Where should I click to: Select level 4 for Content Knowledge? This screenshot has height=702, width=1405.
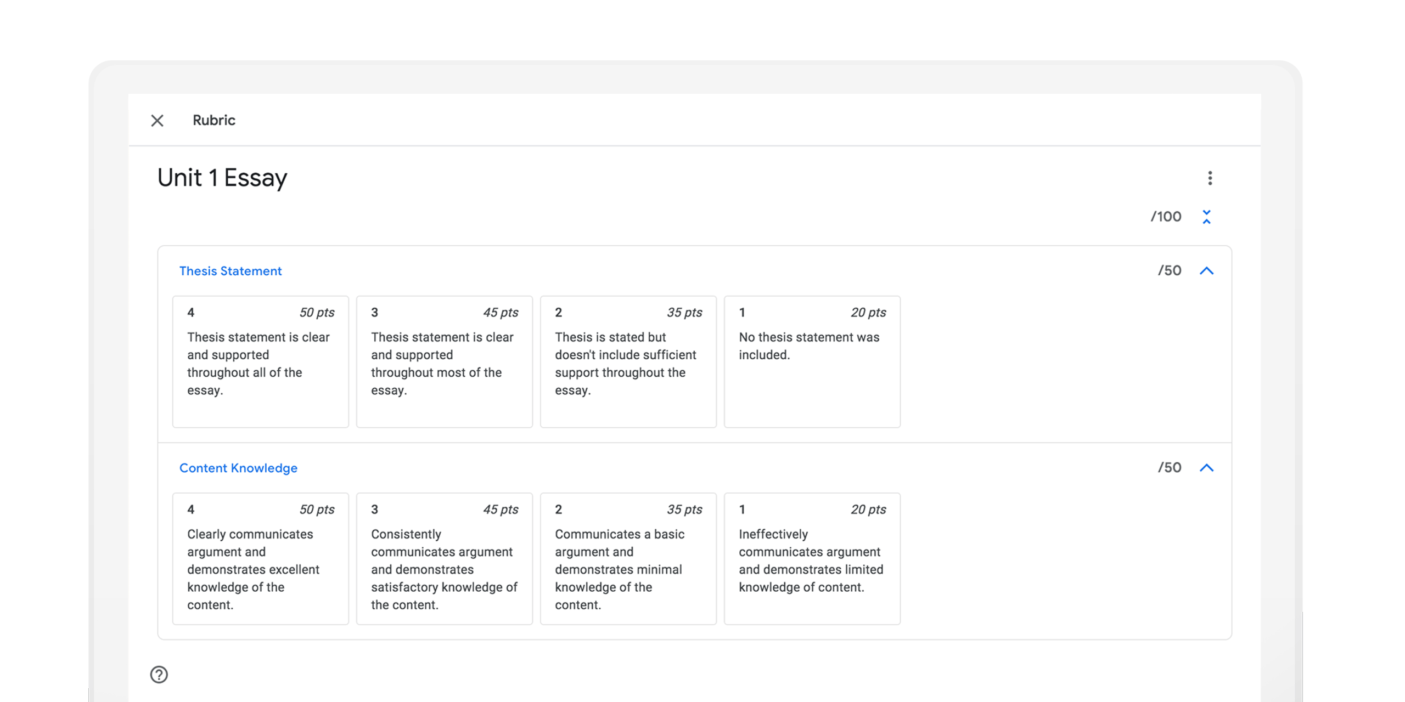(260, 558)
